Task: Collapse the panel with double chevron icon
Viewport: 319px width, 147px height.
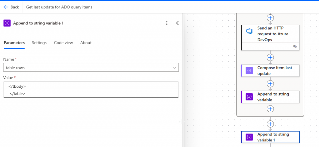Action: pos(177,23)
